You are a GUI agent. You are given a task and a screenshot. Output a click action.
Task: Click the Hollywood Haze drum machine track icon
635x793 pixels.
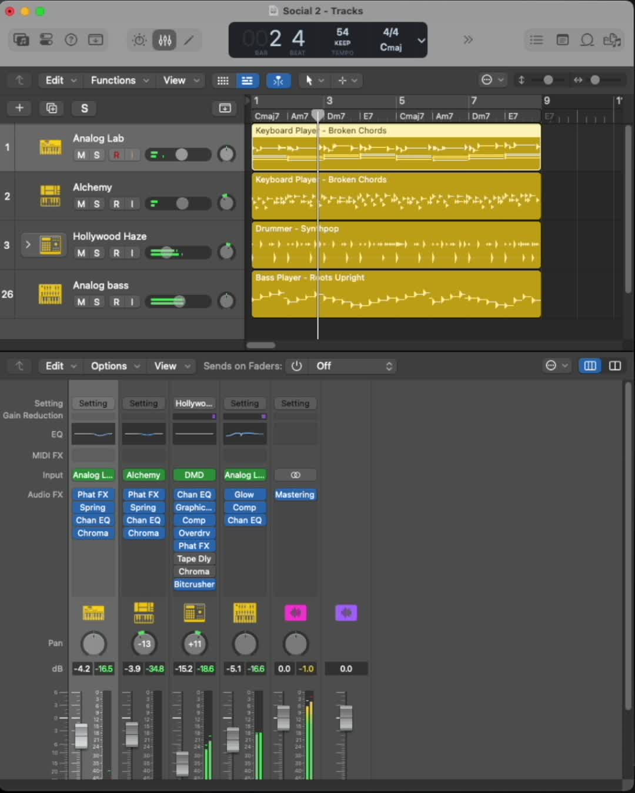point(50,244)
